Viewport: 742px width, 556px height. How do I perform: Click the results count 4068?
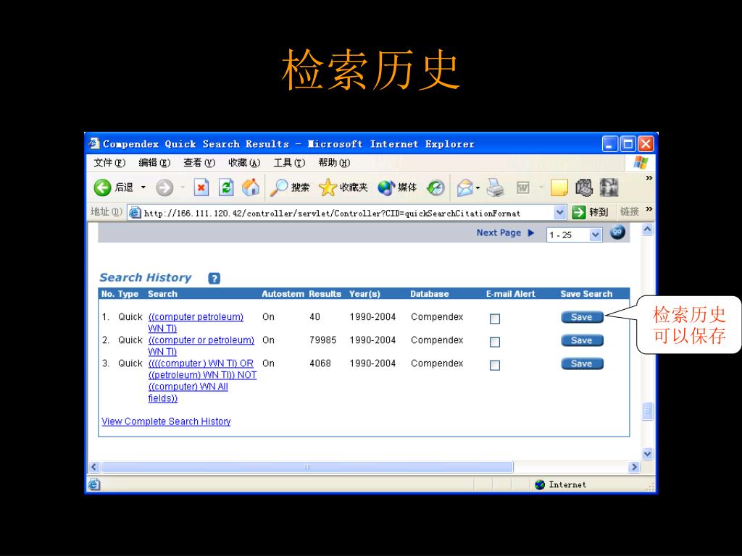click(320, 363)
